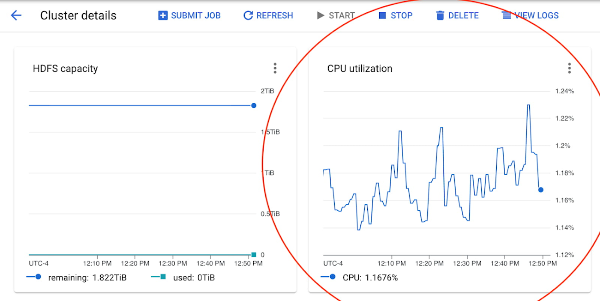Click the SUBMIT JOB button label

tap(196, 16)
